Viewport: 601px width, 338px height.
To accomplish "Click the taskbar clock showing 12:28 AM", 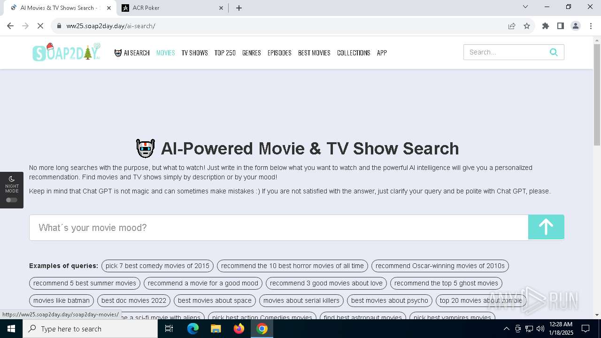I will click(561, 329).
